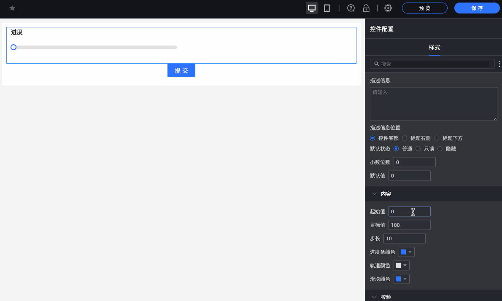Click the star icon at top left

(12, 7)
